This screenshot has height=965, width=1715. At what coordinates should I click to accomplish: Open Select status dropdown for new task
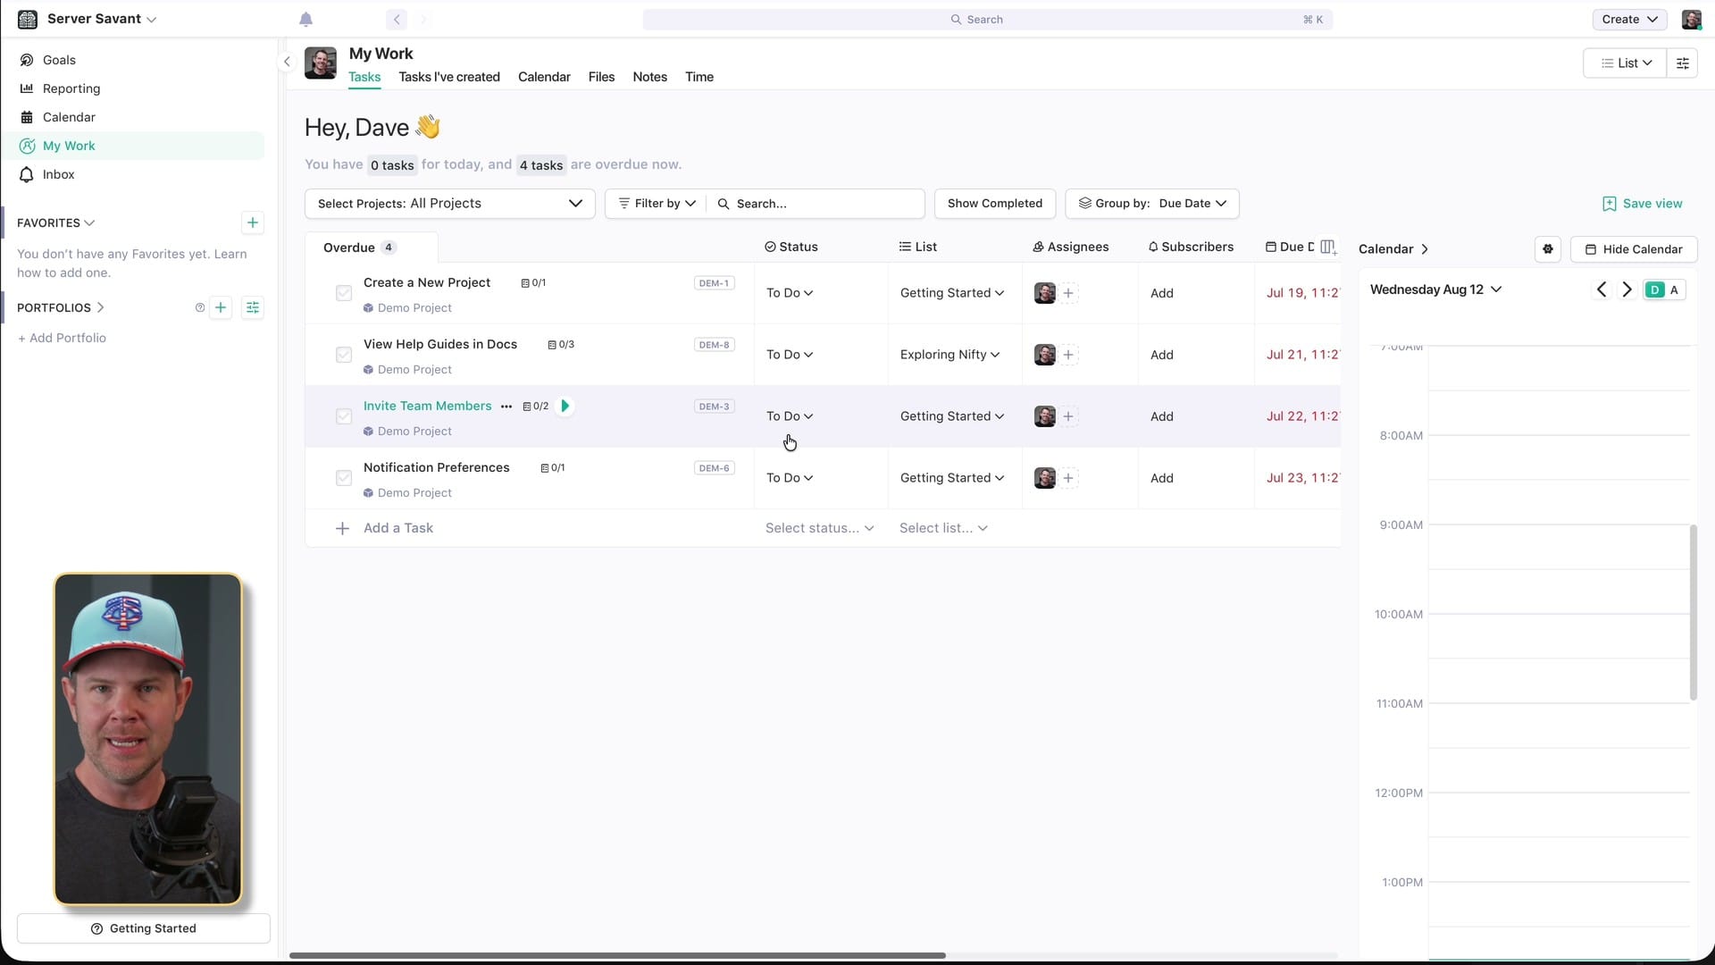pyautogui.click(x=819, y=528)
